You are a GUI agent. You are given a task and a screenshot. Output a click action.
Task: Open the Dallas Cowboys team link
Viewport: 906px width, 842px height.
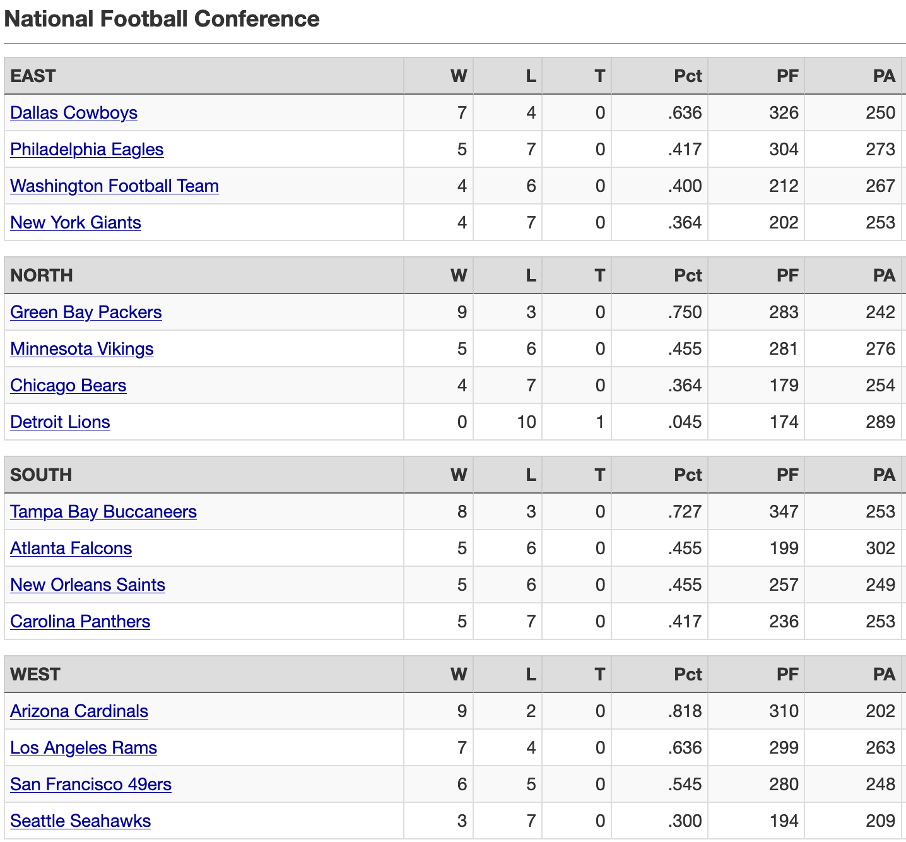click(74, 113)
